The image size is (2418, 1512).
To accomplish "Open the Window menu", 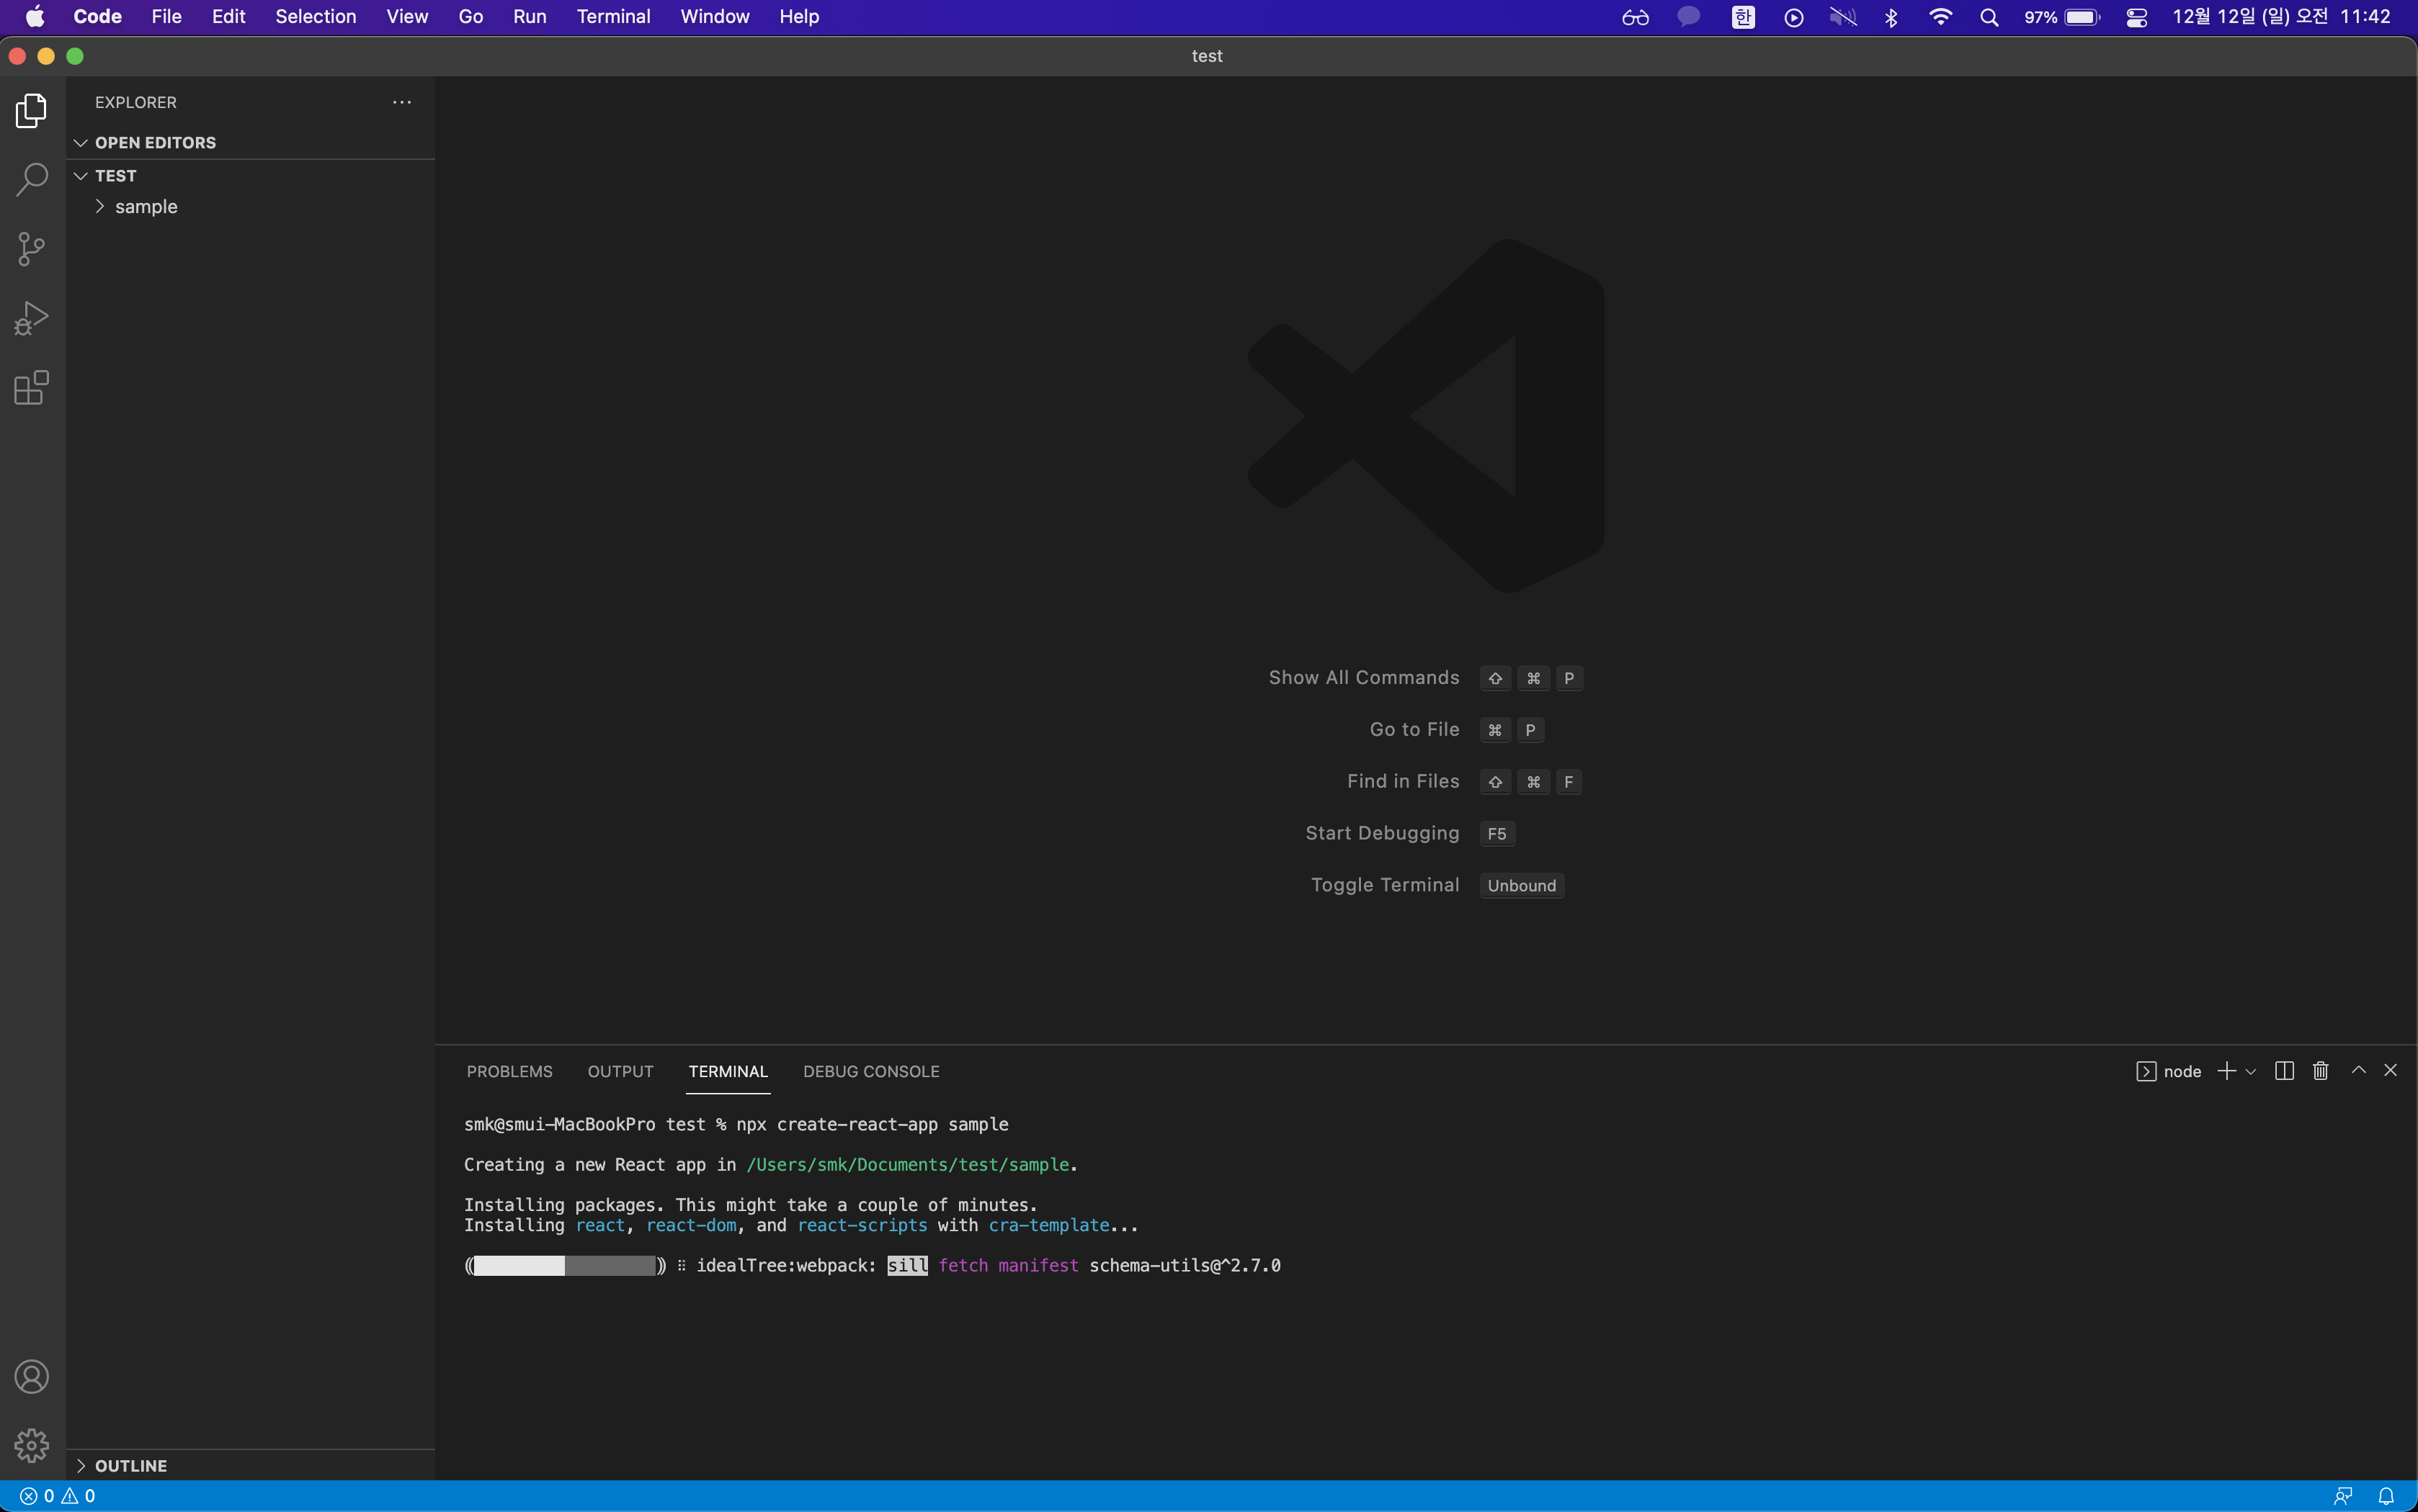I will pyautogui.click(x=714, y=17).
